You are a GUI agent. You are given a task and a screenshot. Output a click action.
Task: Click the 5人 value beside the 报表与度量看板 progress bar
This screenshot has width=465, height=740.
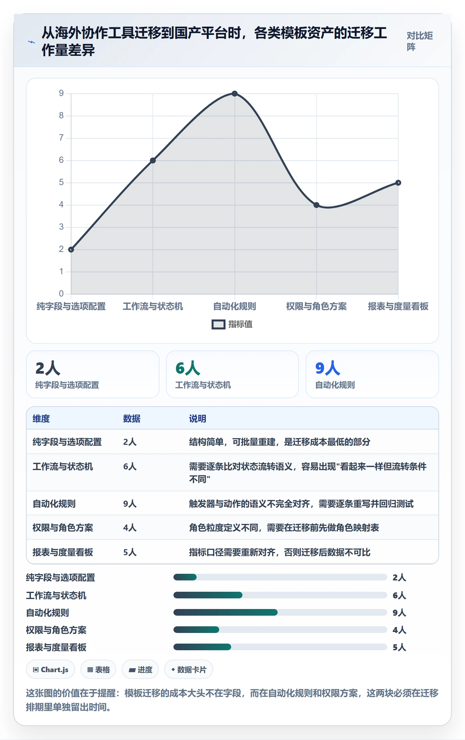[x=400, y=647]
